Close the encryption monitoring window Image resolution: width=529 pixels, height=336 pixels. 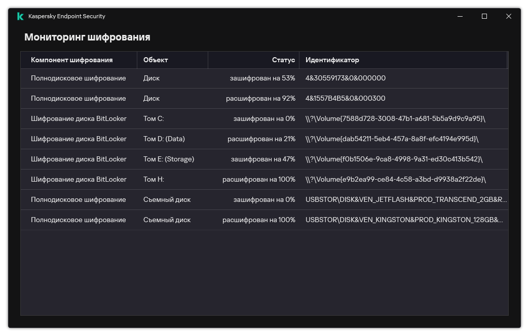509,16
